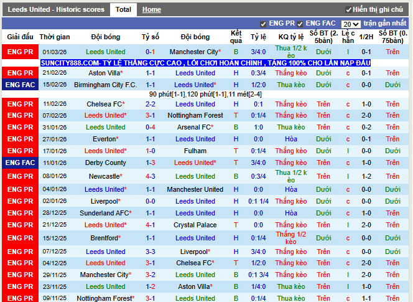
Task: Click Manchester United team name
Action: coord(195,189)
